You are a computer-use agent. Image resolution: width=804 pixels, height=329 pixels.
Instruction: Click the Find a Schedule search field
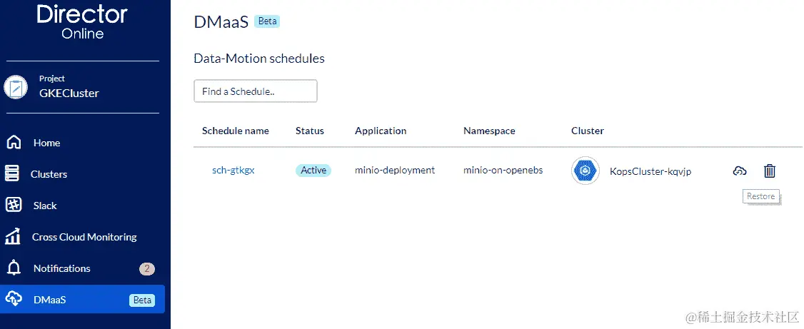tap(256, 91)
